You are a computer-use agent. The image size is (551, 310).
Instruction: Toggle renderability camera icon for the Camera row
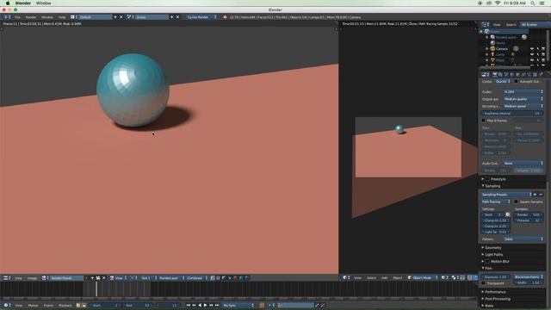[x=543, y=48]
